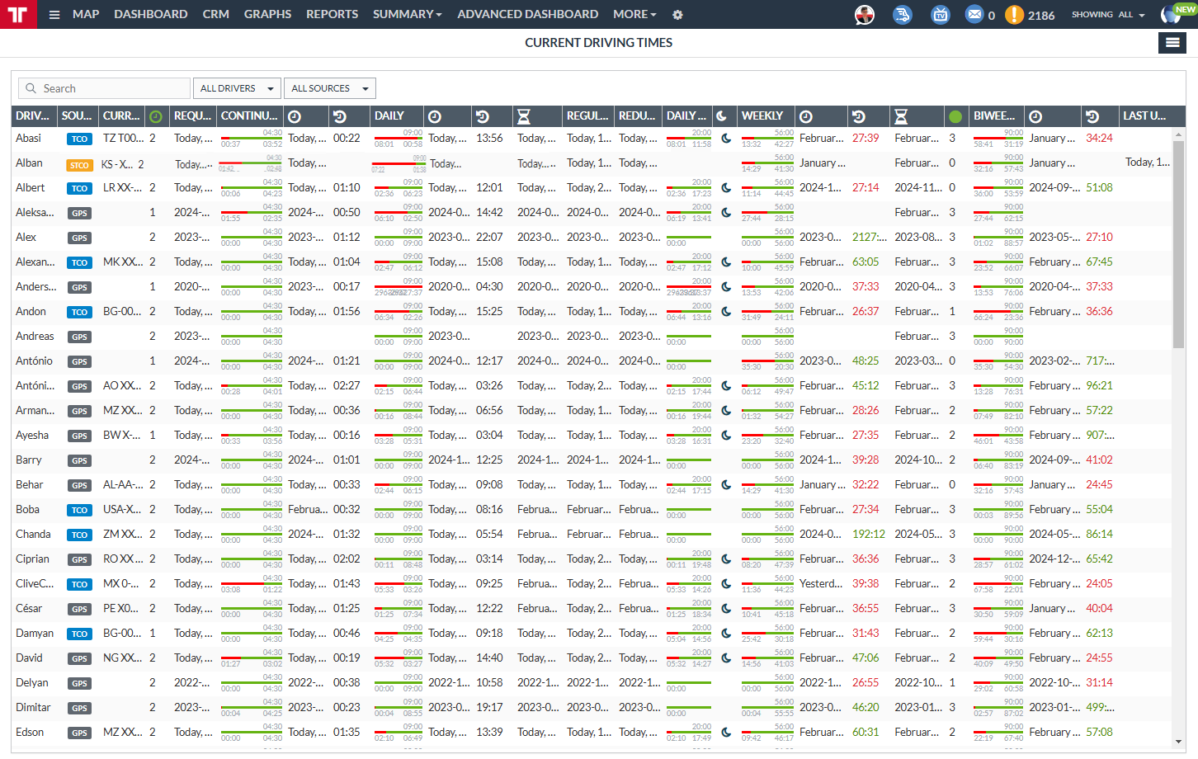Image resolution: width=1198 pixels, height=759 pixels.
Task: Go to the DASHBOARD menu item
Action: click(x=150, y=14)
